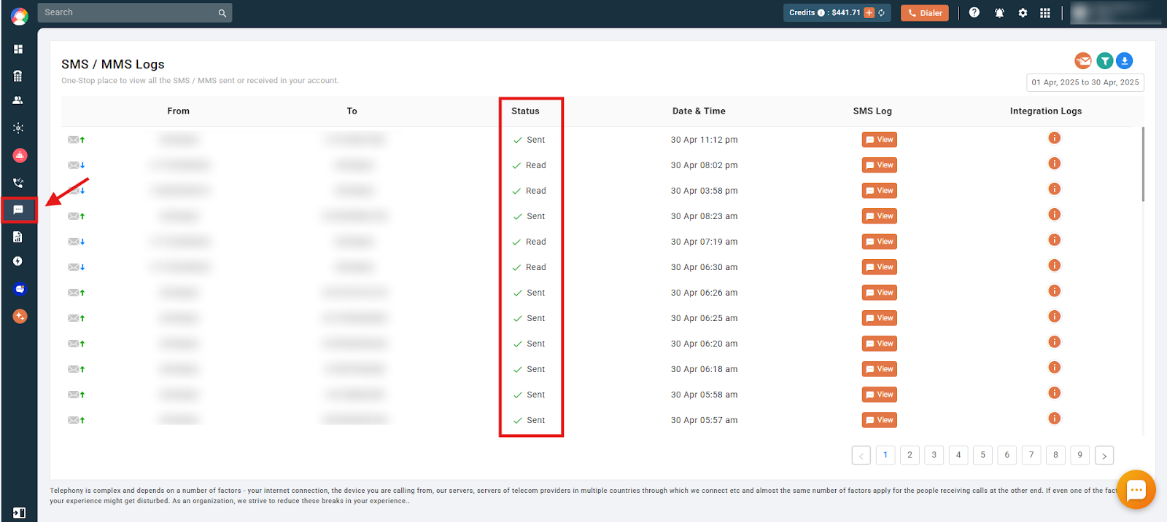Image resolution: width=1167 pixels, height=522 pixels.
Task: Click the search magnifier icon
Action: coord(222,13)
